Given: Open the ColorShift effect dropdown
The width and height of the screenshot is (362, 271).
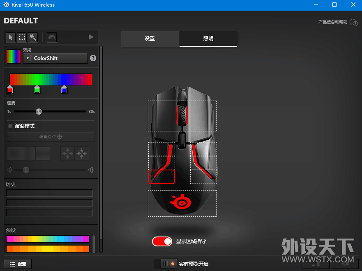Looking at the screenshot, I should coord(55,58).
